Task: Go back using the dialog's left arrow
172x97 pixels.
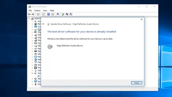Action: pos(43,24)
